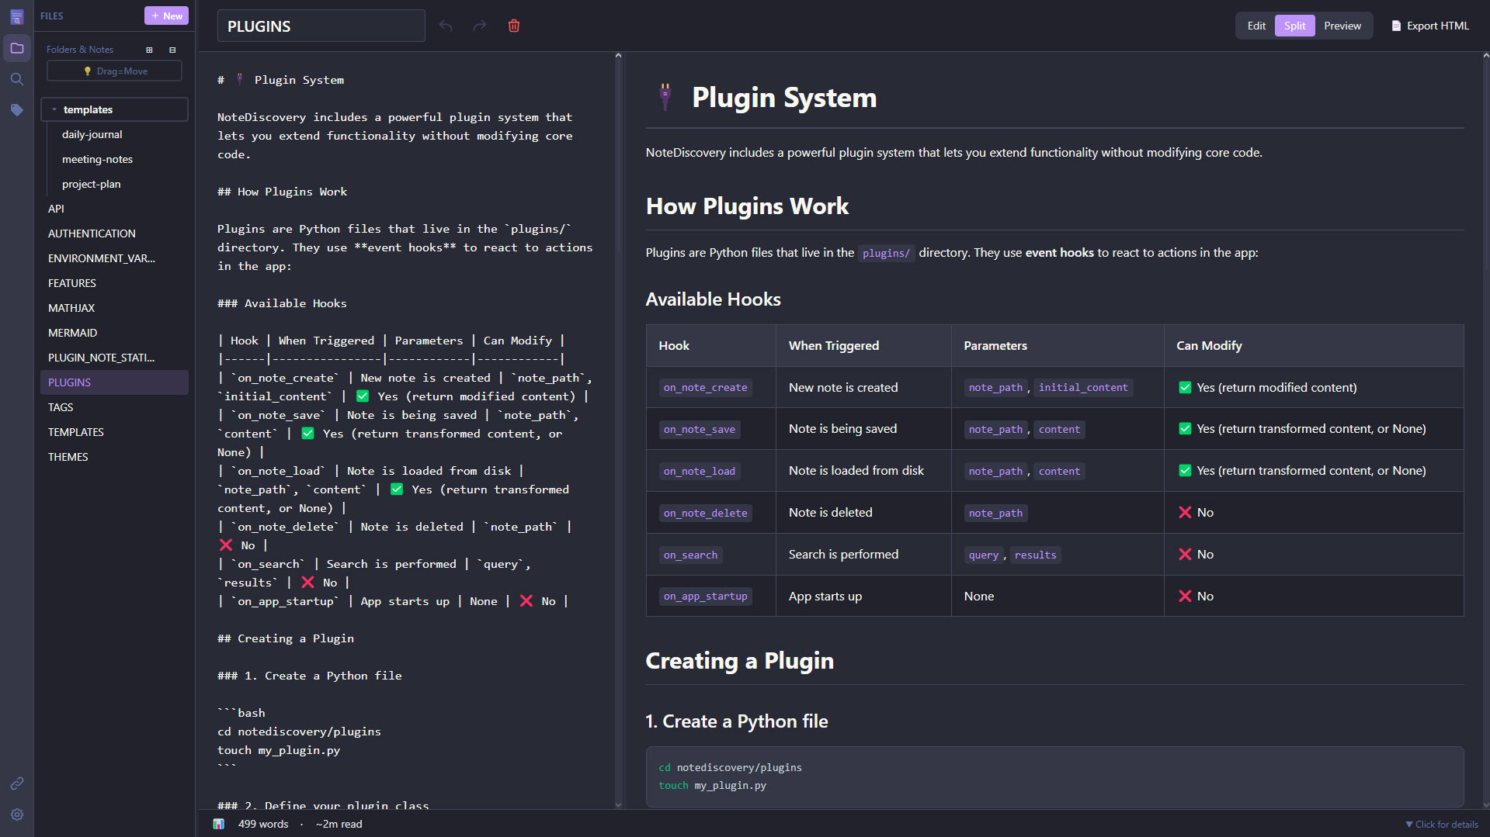This screenshot has height=837, width=1490.
Task: Open Settings via the gear icon
Action: (x=16, y=815)
